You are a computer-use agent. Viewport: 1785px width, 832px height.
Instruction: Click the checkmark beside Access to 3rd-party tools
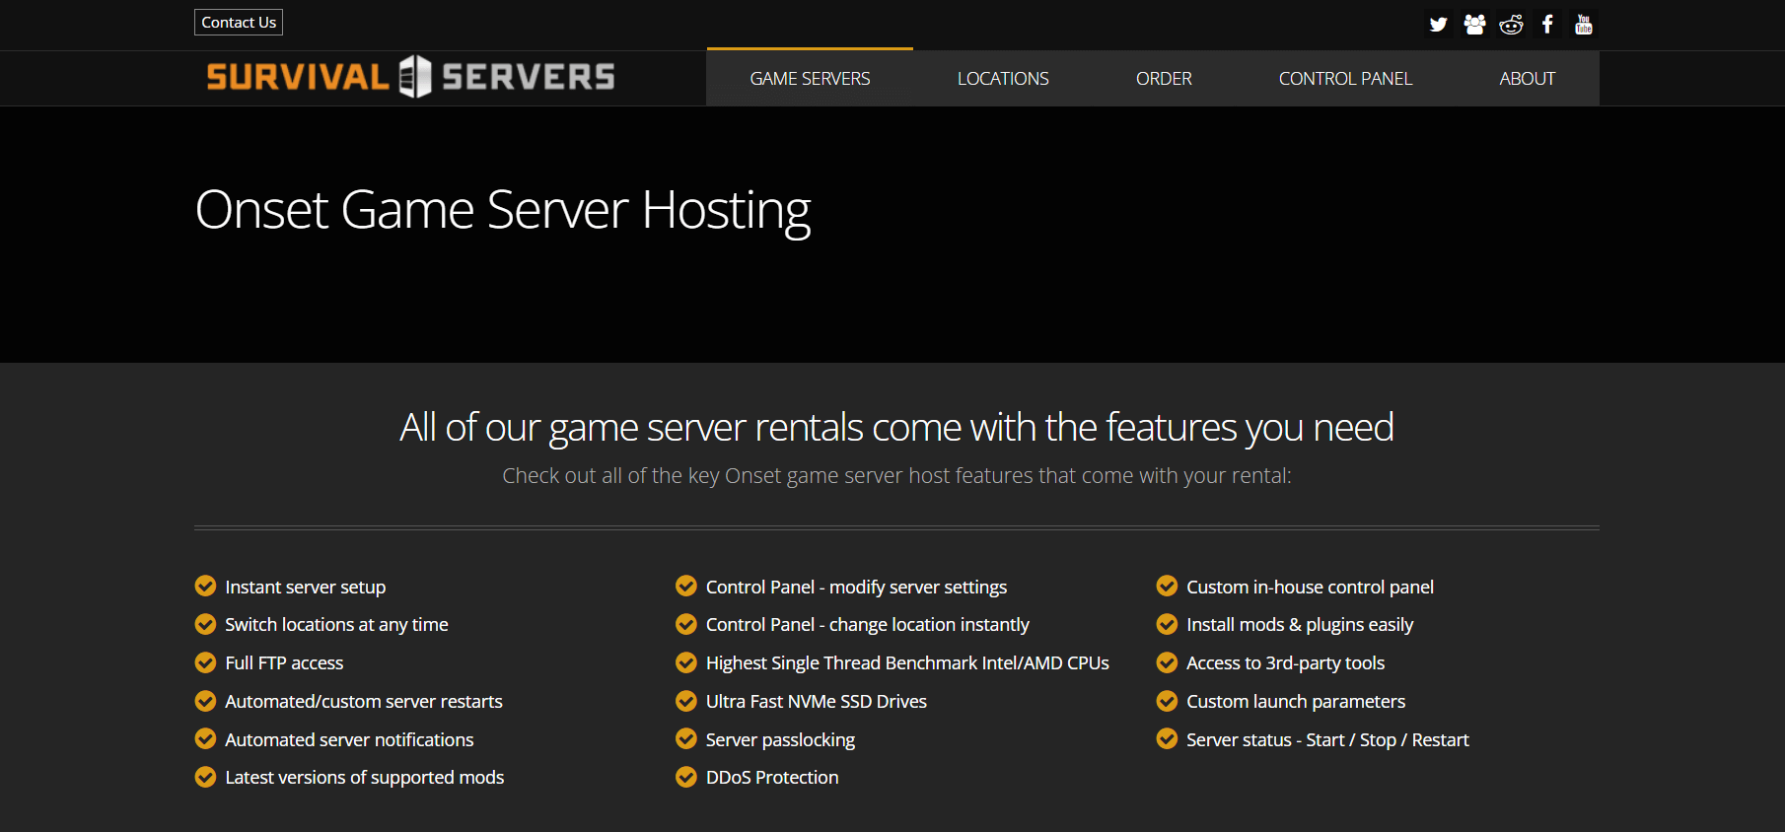(1167, 662)
